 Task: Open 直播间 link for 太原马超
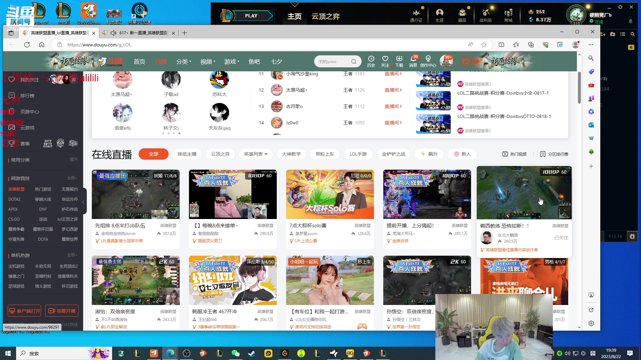point(393,90)
